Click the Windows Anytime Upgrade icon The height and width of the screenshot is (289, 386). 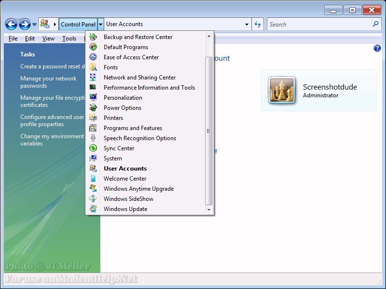coord(93,188)
